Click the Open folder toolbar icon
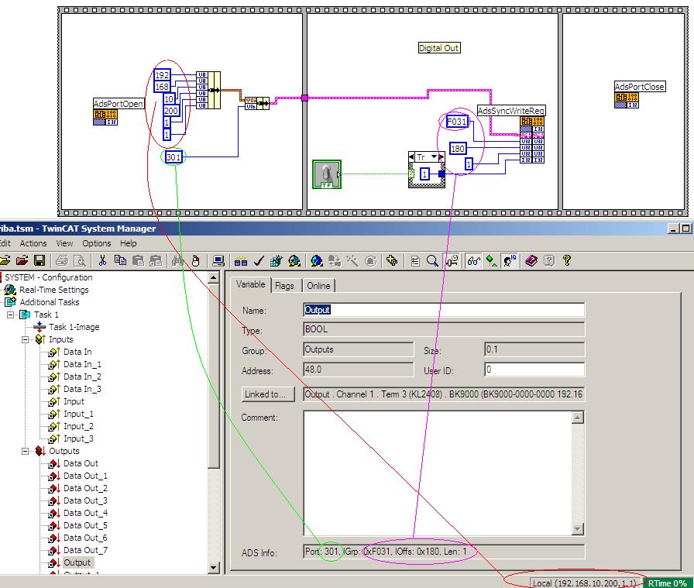This screenshot has width=694, height=588. click(x=5, y=261)
